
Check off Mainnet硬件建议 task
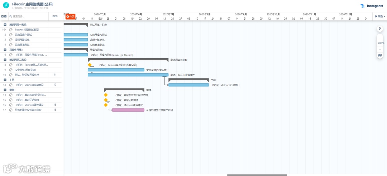11,105
